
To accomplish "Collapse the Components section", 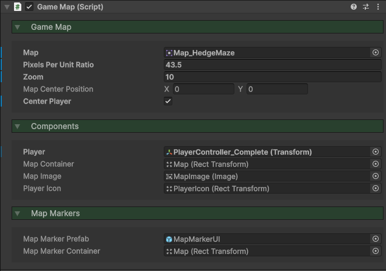I will click(x=18, y=127).
